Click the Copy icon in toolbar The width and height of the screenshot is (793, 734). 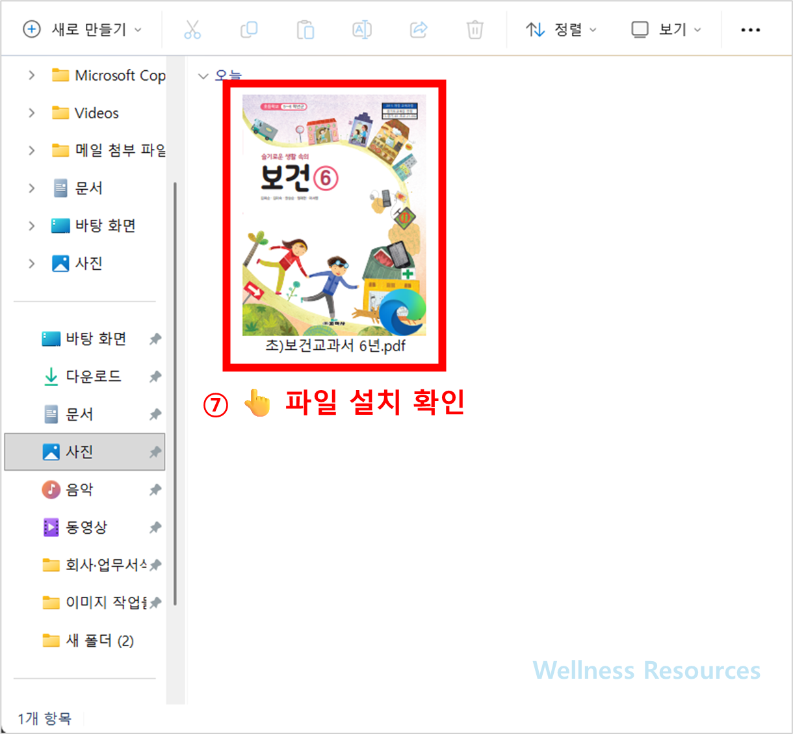[249, 30]
